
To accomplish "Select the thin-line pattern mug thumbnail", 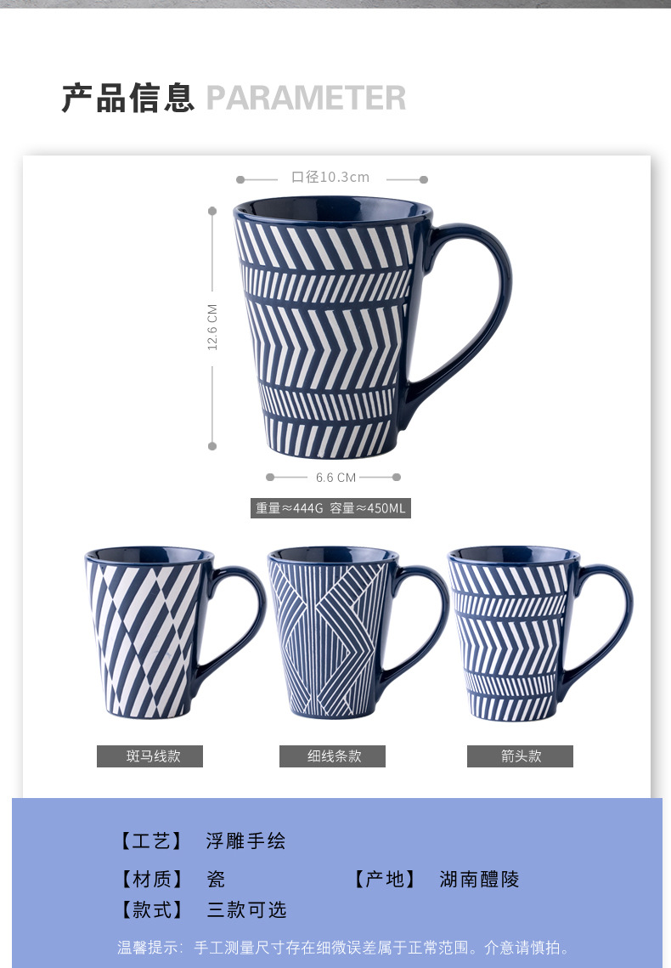I will coord(358,633).
